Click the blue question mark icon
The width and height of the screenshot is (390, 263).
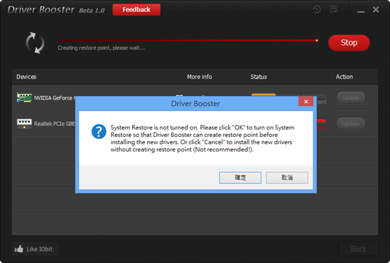pyautogui.click(x=99, y=131)
